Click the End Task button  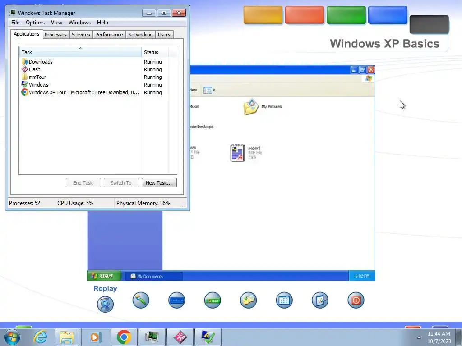pos(83,183)
